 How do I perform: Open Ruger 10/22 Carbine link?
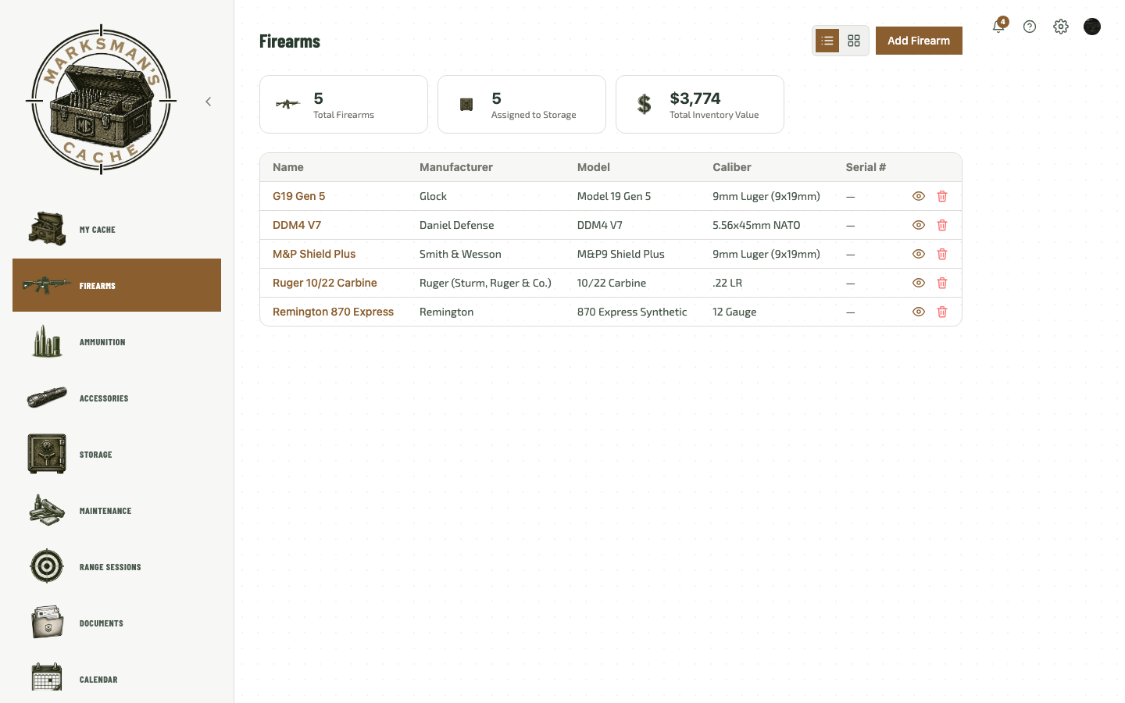[325, 283]
